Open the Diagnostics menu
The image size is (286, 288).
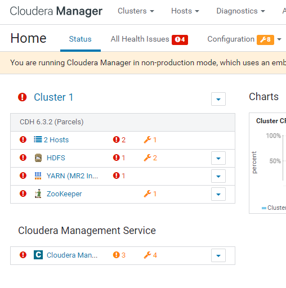click(x=240, y=11)
